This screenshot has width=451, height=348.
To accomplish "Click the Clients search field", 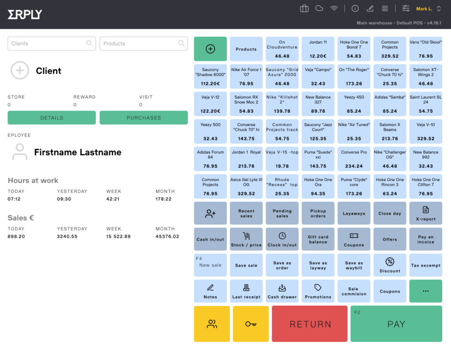I will click(x=52, y=44).
